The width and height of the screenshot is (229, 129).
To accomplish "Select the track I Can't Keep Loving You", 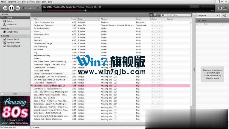I will tap(44, 22).
